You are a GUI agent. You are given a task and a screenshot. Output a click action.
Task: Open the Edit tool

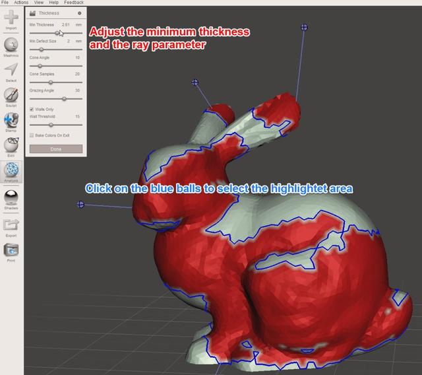click(x=11, y=145)
